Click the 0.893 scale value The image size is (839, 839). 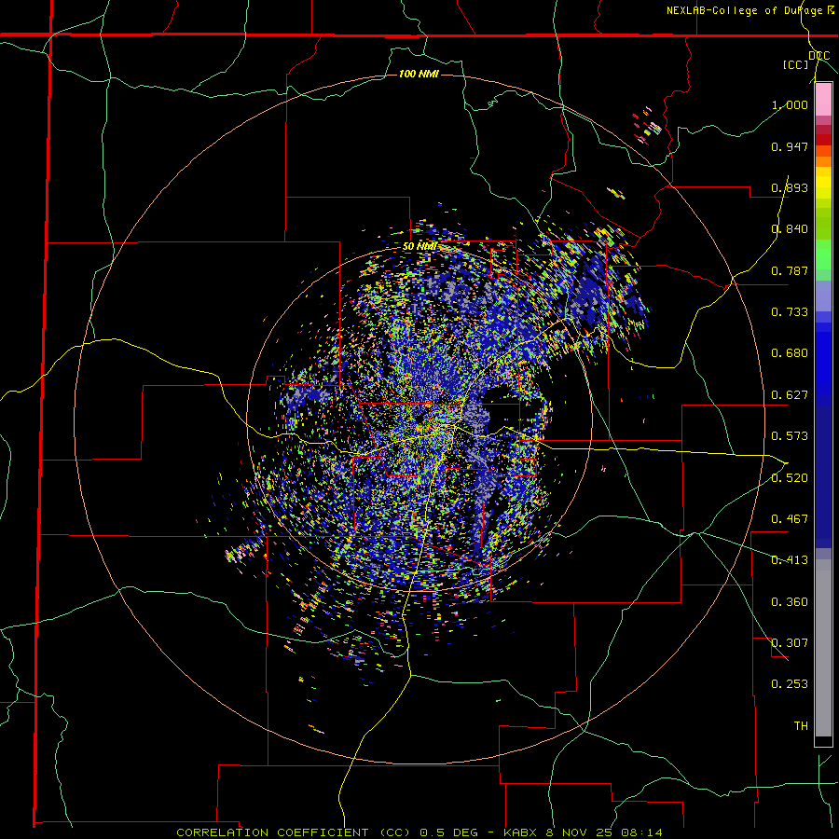[790, 187]
